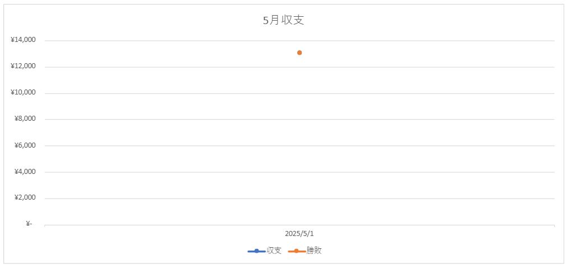Image resolution: width=567 pixels, height=269 pixels.
Task: Select the ¥14,000 horizontal gridline
Action: coord(299,41)
